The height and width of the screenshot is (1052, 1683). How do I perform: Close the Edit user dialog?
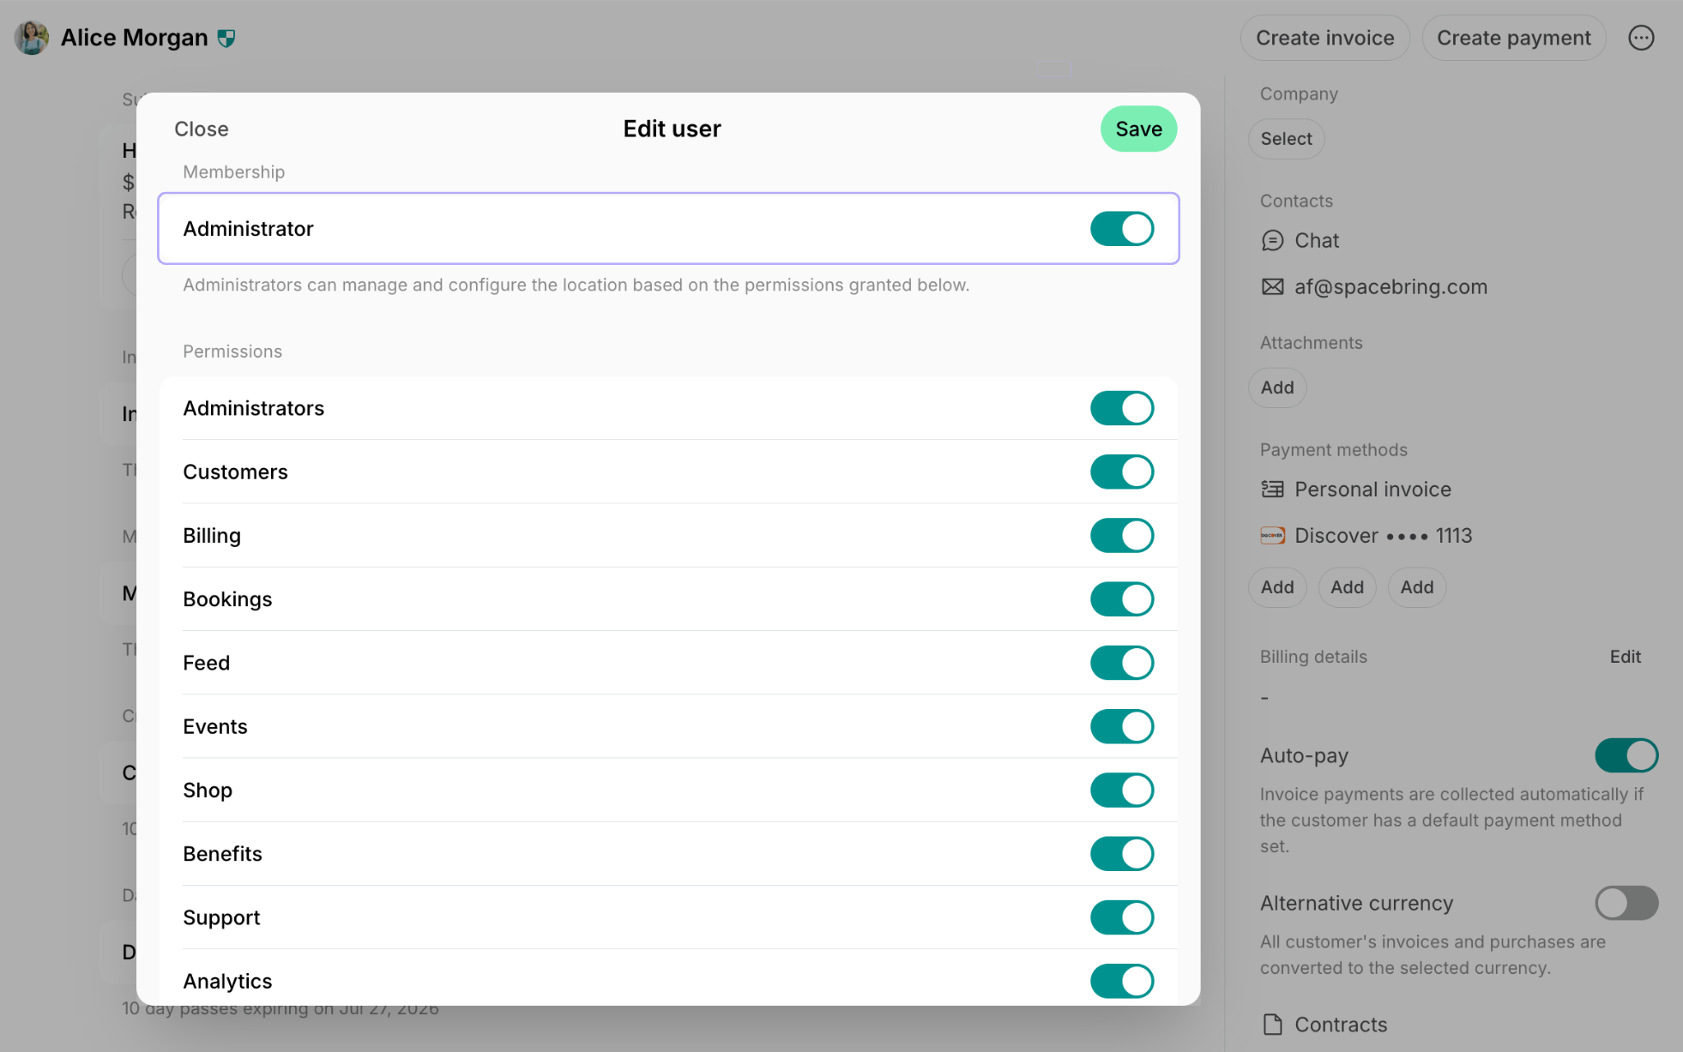pos(202,129)
